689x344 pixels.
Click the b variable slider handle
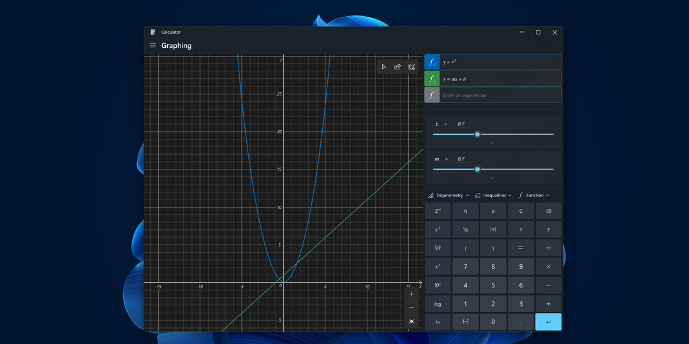tap(477, 134)
